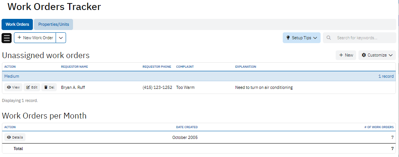Sort by Date Created column header
This screenshot has height=157, width=399.
(187, 127)
